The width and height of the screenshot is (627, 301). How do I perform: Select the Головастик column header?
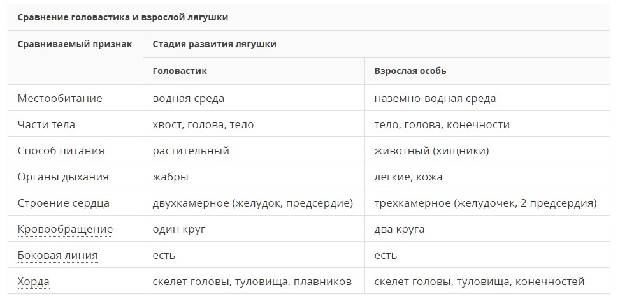[180, 71]
